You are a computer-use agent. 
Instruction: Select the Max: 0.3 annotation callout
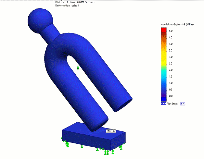coord(111,131)
